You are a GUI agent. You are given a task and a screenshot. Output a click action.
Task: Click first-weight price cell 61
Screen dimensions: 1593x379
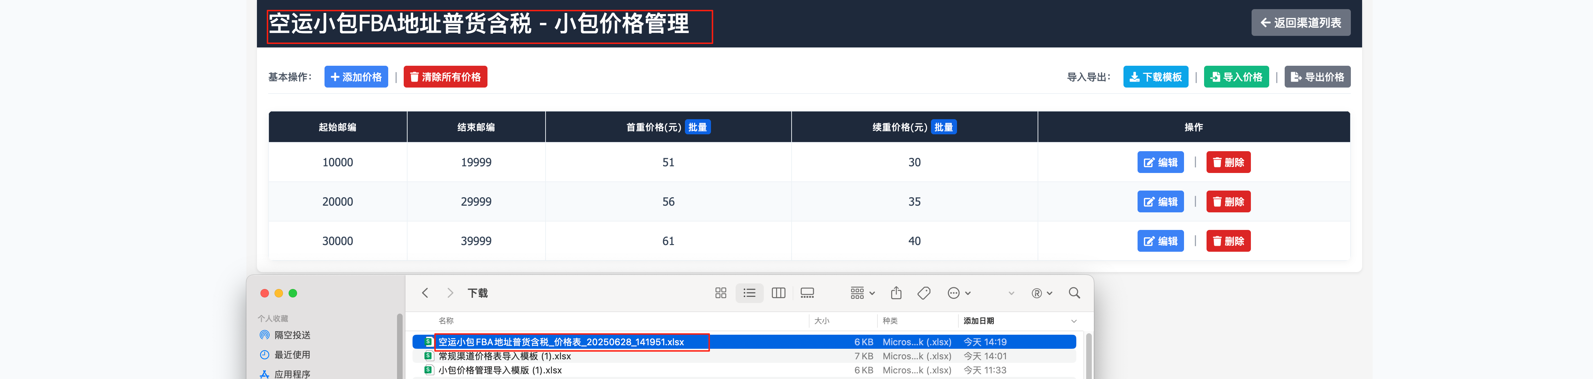coord(668,241)
